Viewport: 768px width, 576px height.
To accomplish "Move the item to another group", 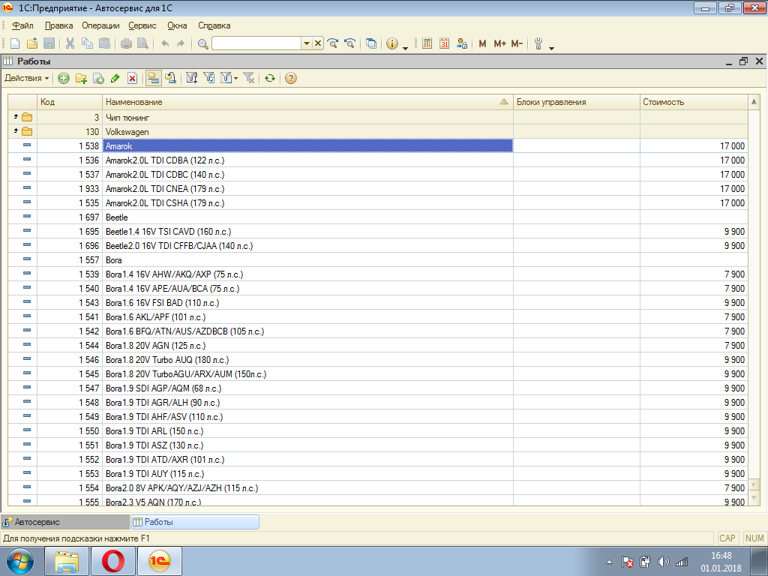I will pos(170,78).
